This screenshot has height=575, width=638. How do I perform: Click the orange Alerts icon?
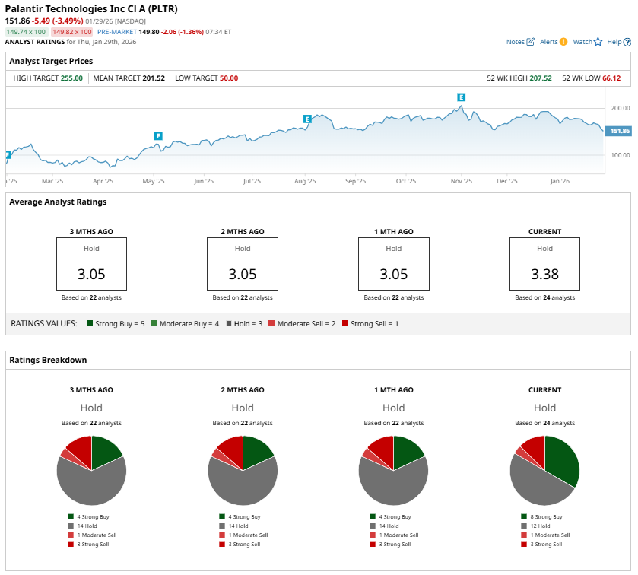[563, 42]
